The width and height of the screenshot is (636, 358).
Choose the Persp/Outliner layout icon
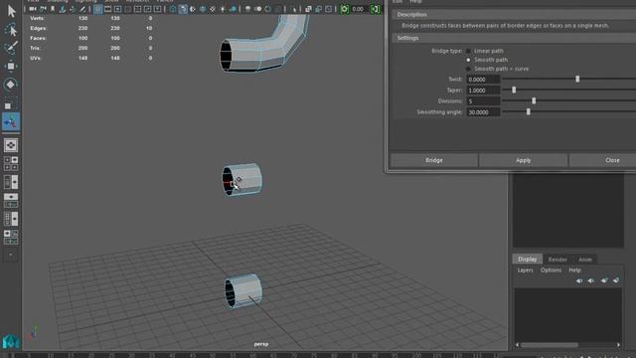pyautogui.click(x=11, y=182)
